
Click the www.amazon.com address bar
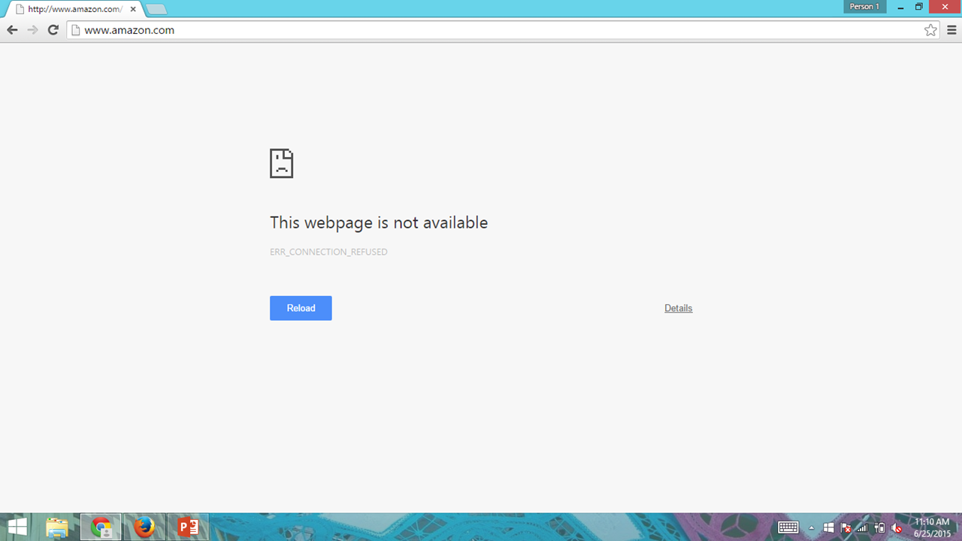(x=496, y=30)
